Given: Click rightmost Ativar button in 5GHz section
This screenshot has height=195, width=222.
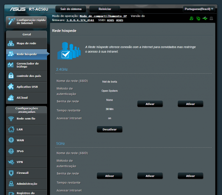Looking at the screenshot, I should [x=191, y=176].
